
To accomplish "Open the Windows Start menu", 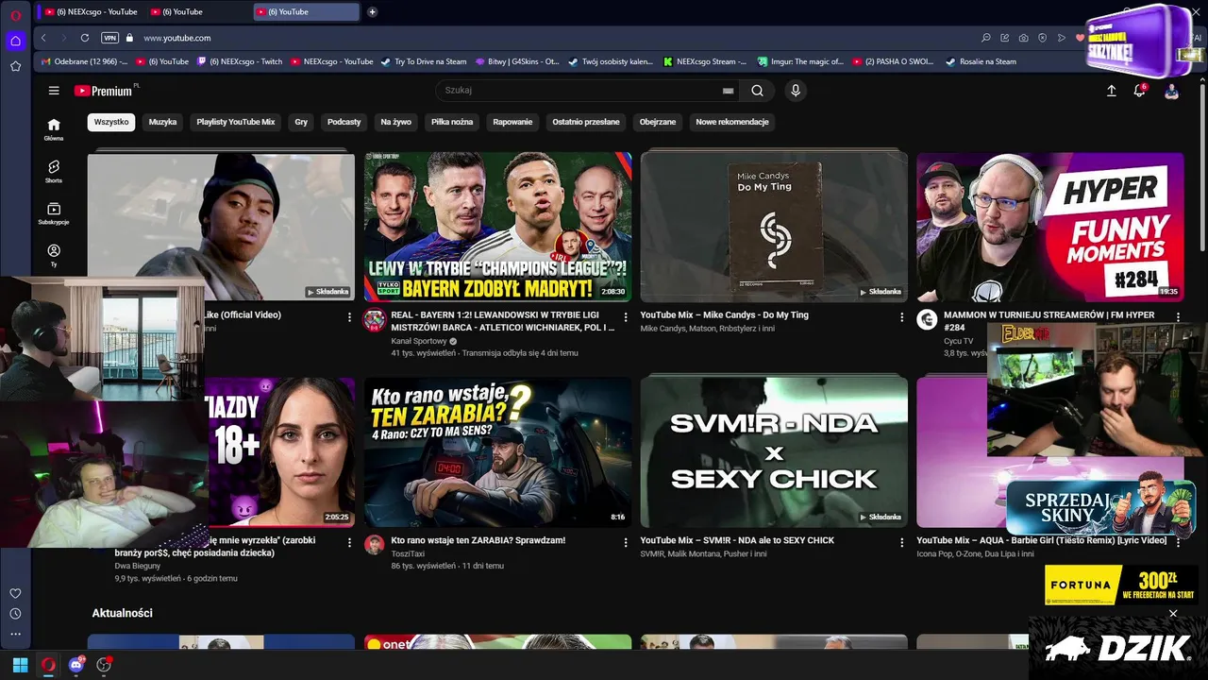I will click(x=20, y=665).
